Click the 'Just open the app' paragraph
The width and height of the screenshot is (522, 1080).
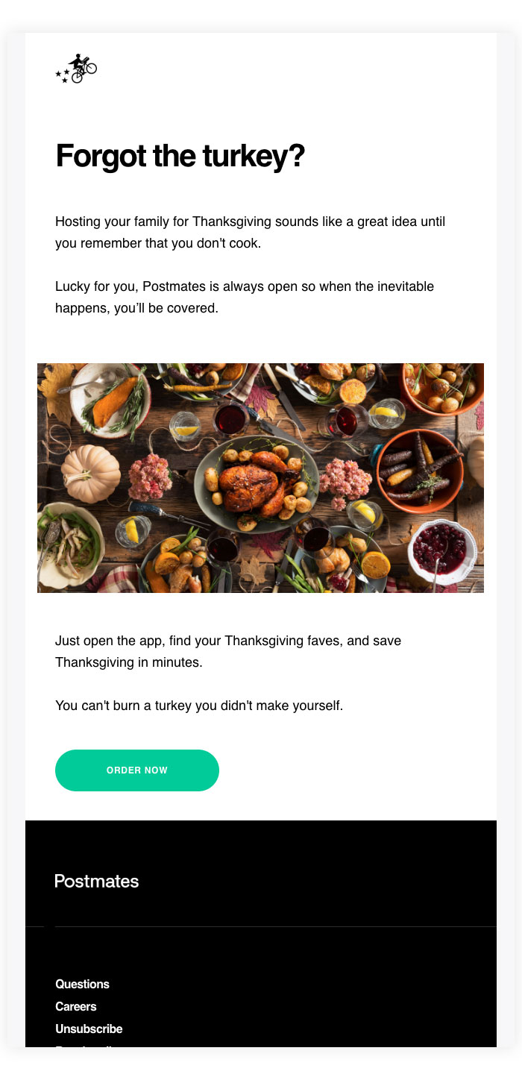(x=228, y=650)
